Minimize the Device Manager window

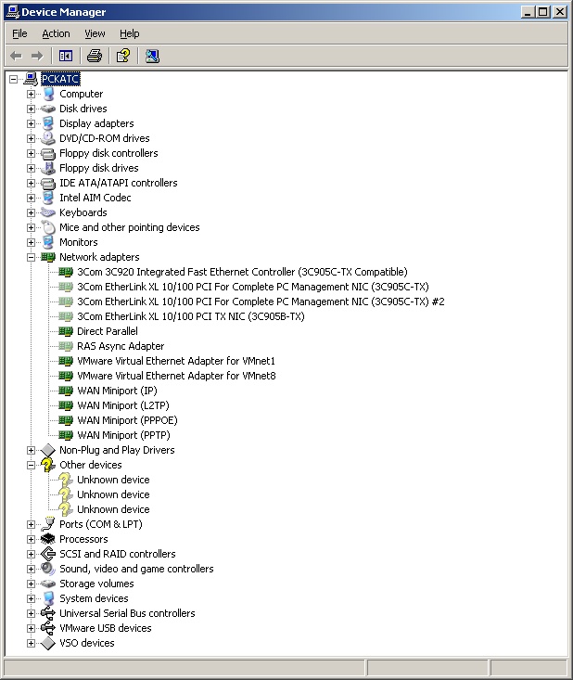pos(528,12)
